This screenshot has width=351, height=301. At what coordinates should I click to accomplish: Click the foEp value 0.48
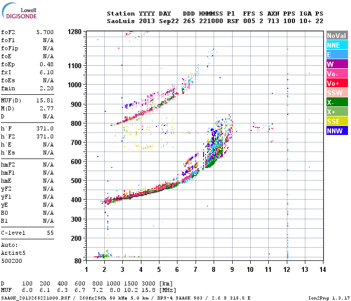(x=47, y=65)
